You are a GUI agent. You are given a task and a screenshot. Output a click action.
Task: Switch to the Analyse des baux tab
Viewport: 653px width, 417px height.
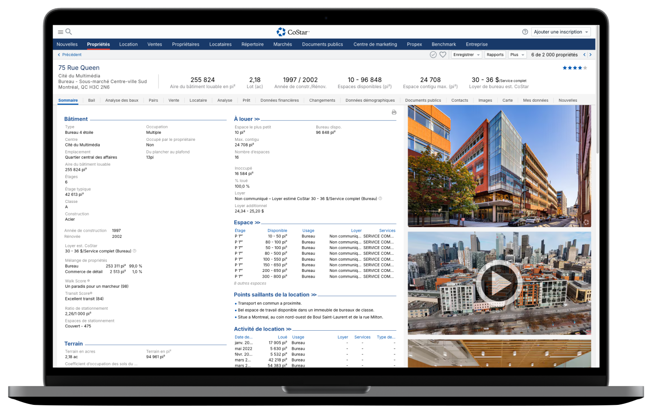122,100
